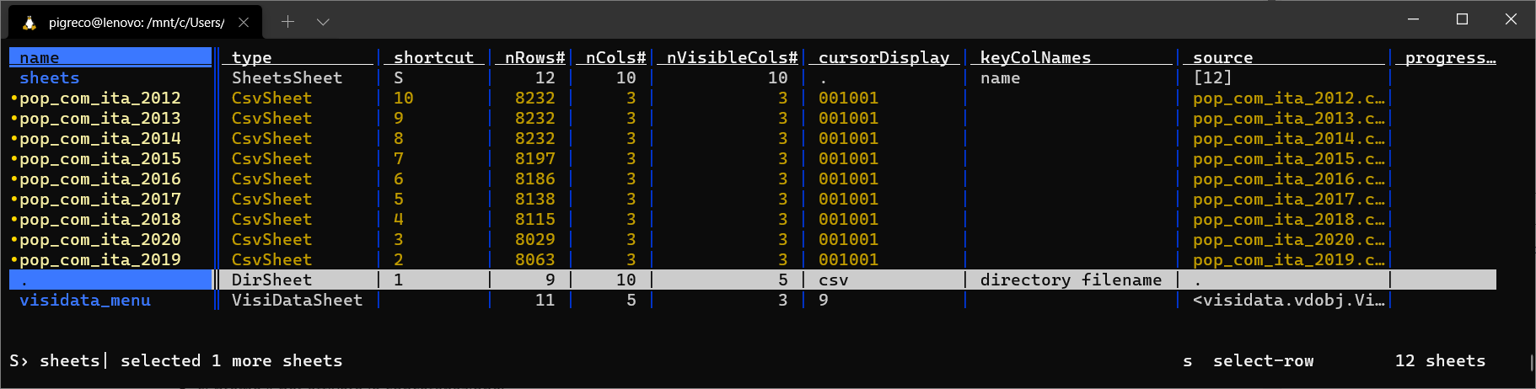
Task: Open a new terminal tab
Action: tap(287, 22)
